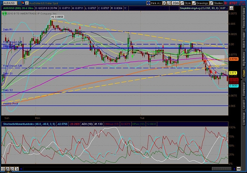
Task: Click the lower Free Drawn S/R label
Action: (13, 66)
